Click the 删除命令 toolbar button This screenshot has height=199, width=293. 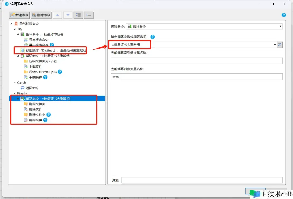[x=41, y=15]
